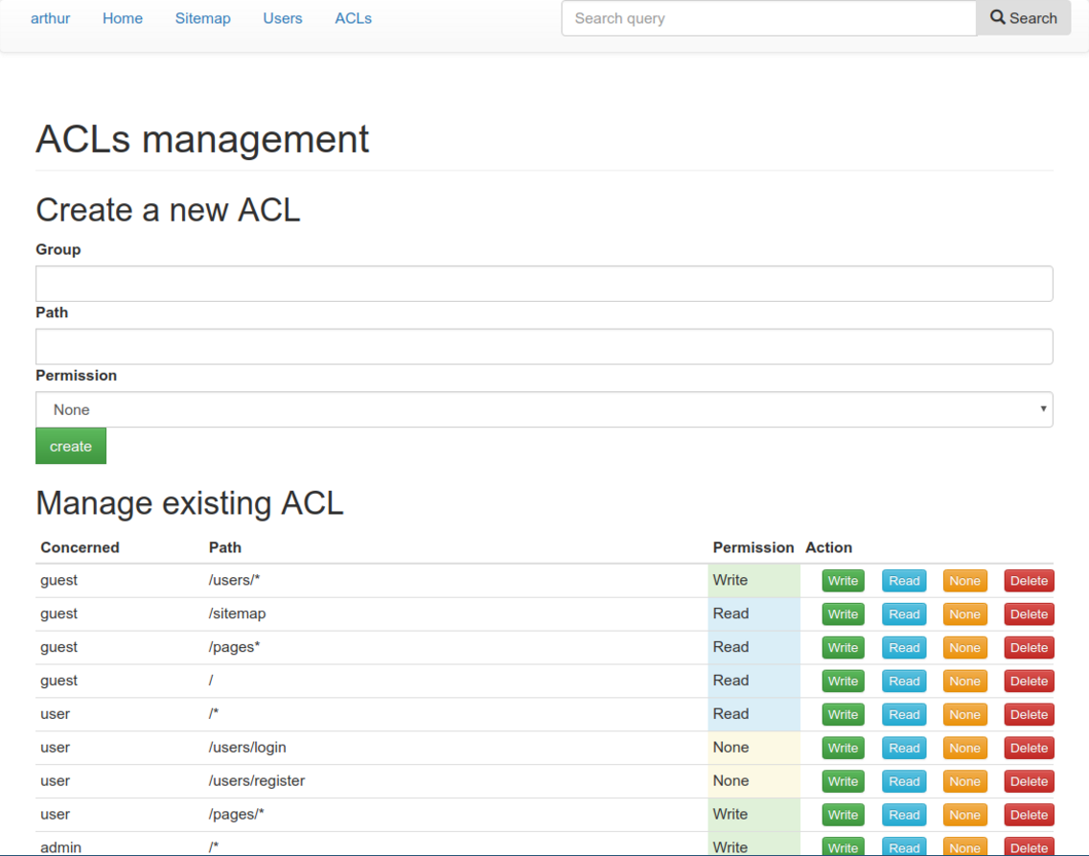Focus the Search query field
The image size is (1089, 856).
click(769, 18)
